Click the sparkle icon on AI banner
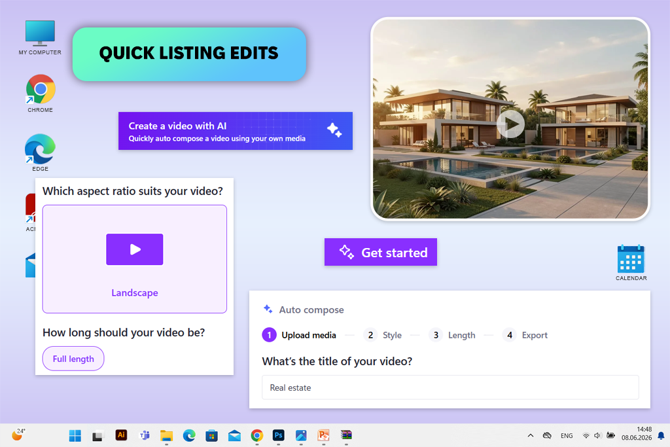 tap(334, 130)
